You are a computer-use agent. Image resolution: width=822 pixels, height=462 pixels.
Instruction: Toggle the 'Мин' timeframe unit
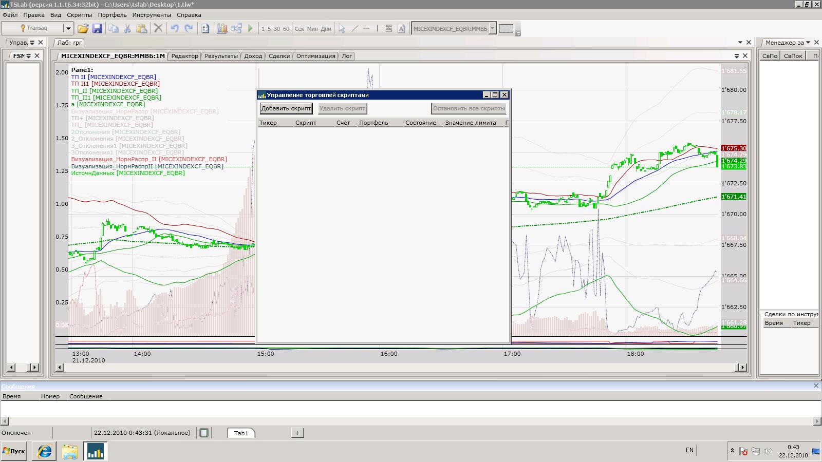312,29
